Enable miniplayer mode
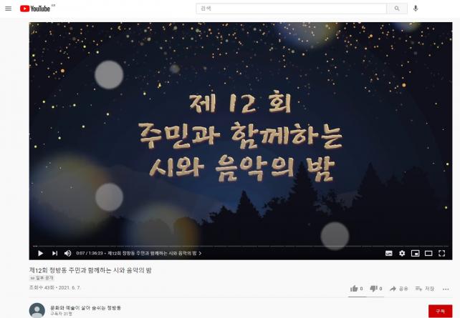460x318 pixels. [415, 254]
